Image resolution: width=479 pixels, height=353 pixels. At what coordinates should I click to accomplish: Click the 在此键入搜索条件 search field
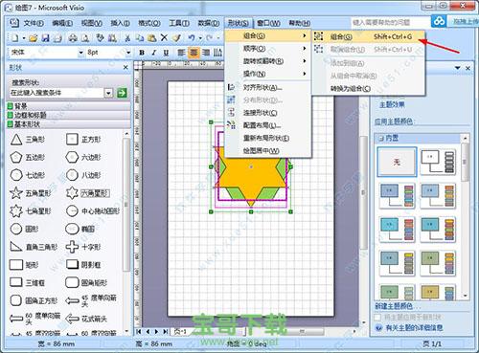point(57,93)
